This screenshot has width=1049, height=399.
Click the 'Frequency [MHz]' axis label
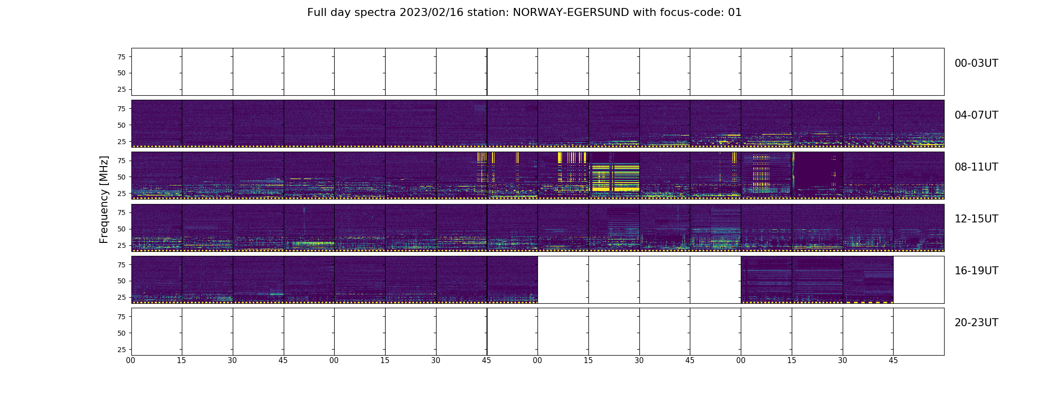[104, 199]
